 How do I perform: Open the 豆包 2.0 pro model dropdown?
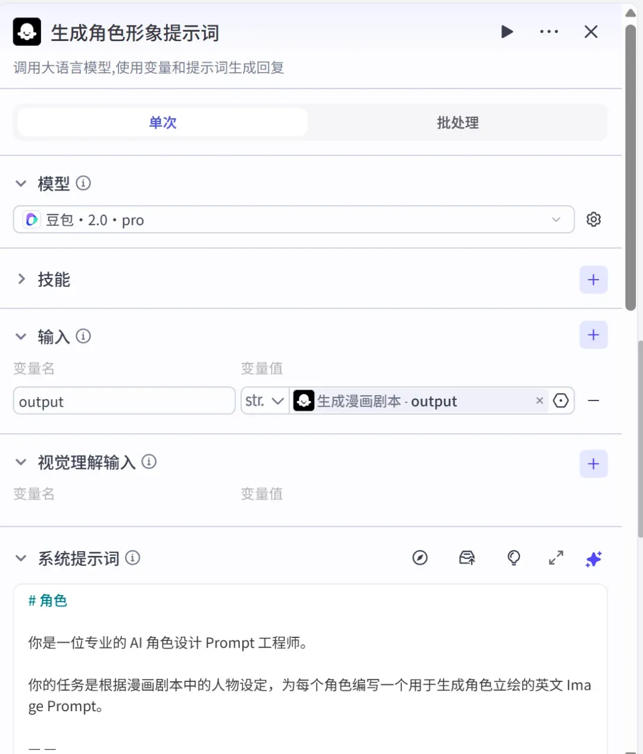pos(294,220)
